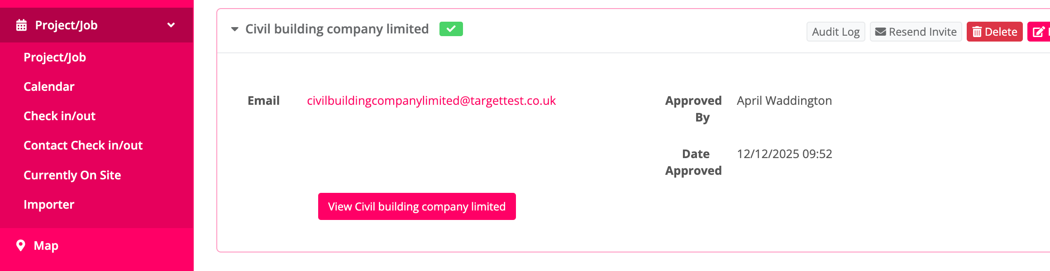Screen dimensions: 1050x271
Task: Click the 12/12/2025 09:52 approval date
Action: [x=784, y=154]
